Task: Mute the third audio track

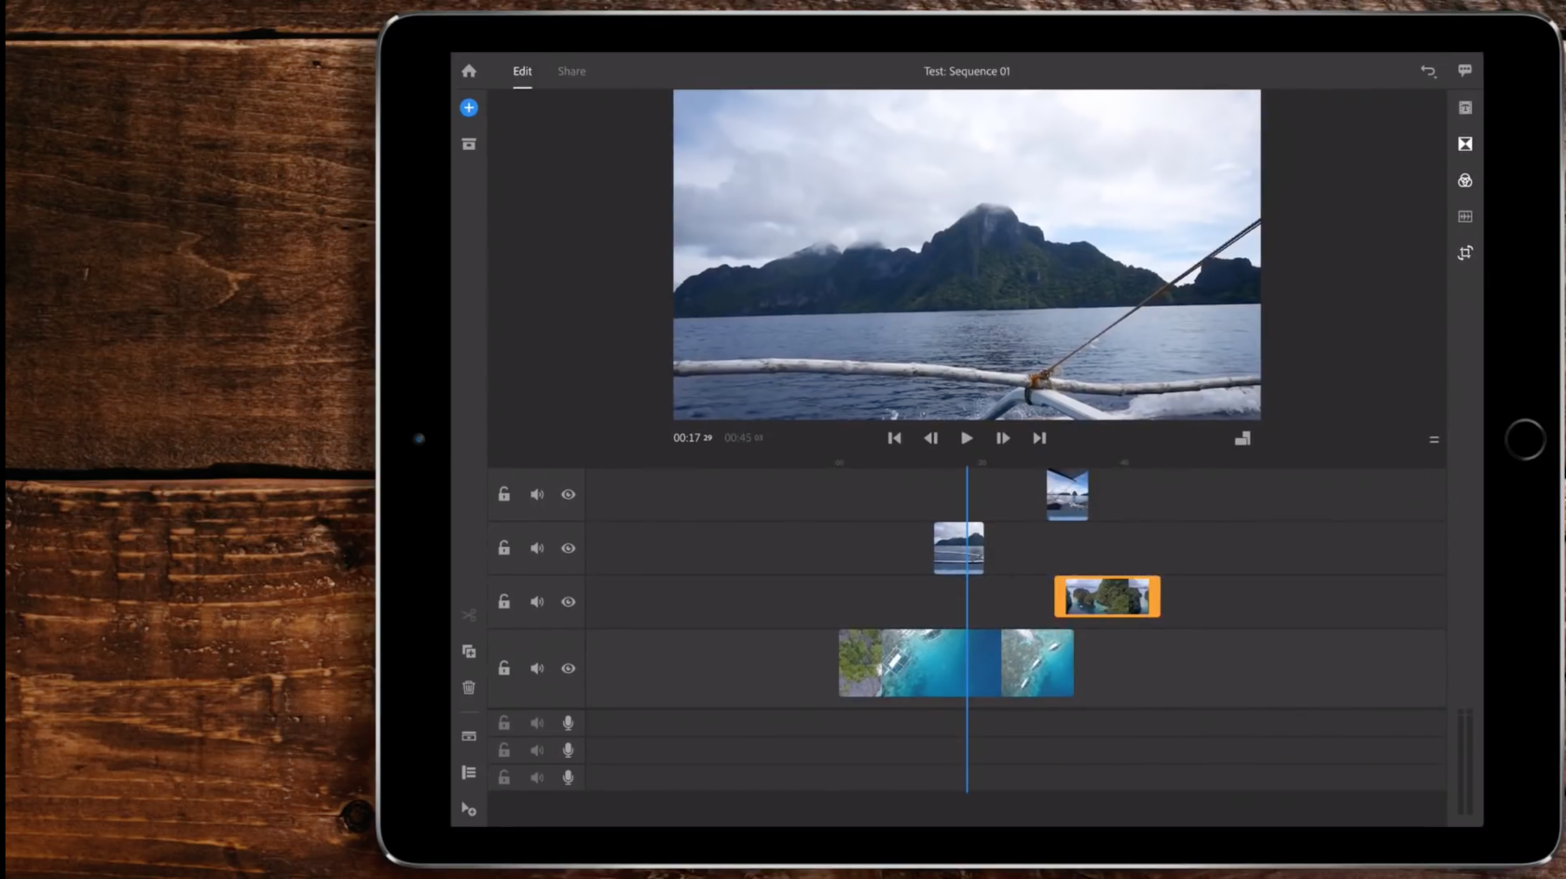Action: tap(537, 777)
